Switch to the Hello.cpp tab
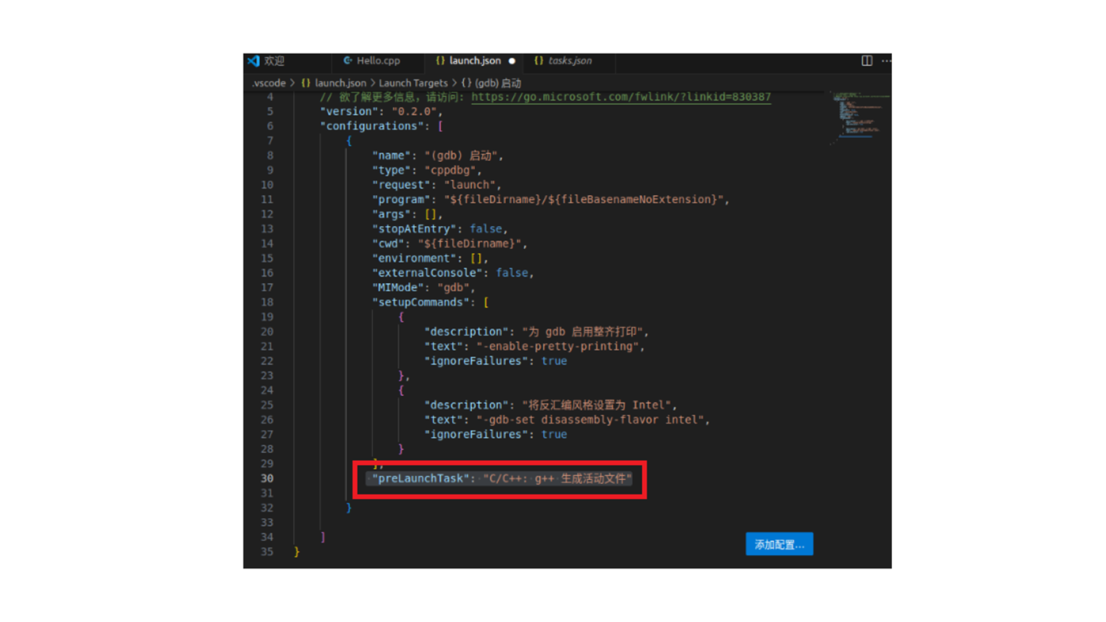Viewport: 1106px width, 622px height. (378, 60)
